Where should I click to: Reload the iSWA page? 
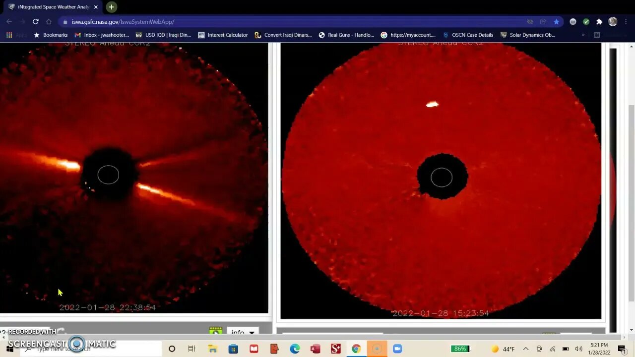pyautogui.click(x=35, y=22)
